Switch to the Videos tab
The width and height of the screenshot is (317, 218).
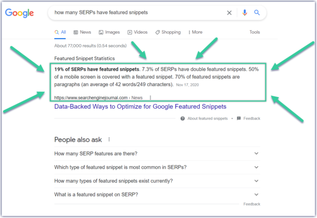tap(137, 32)
